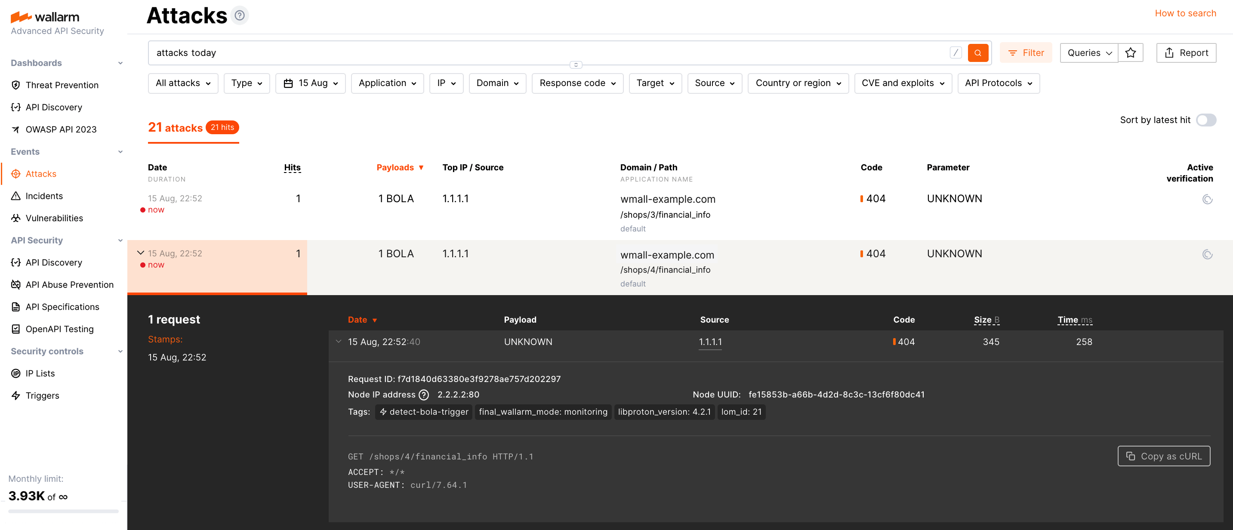Click the help icon beside the Attacks title
This screenshot has width=1233, height=530.
coord(239,15)
